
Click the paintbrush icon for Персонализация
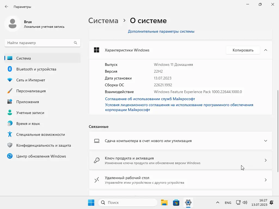[10, 91]
